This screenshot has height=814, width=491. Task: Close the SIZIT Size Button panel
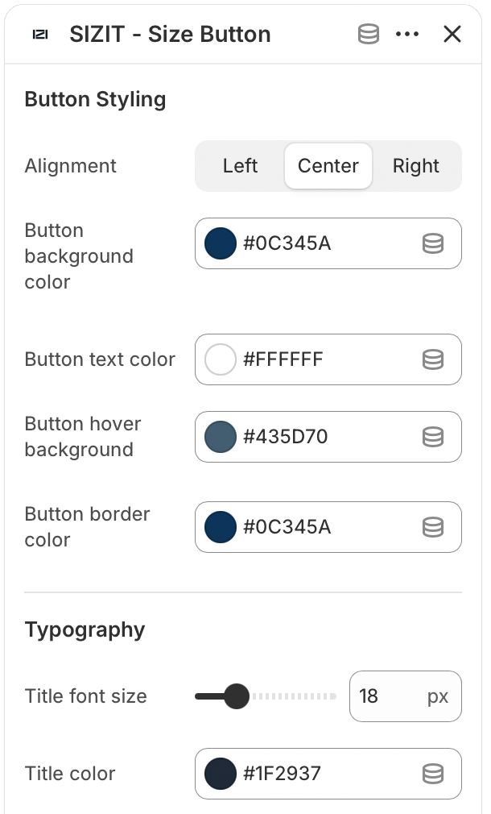click(452, 35)
